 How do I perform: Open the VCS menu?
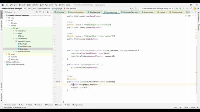coord(56,5)
